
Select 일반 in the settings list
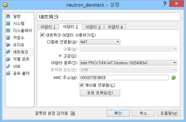pos(17,16)
